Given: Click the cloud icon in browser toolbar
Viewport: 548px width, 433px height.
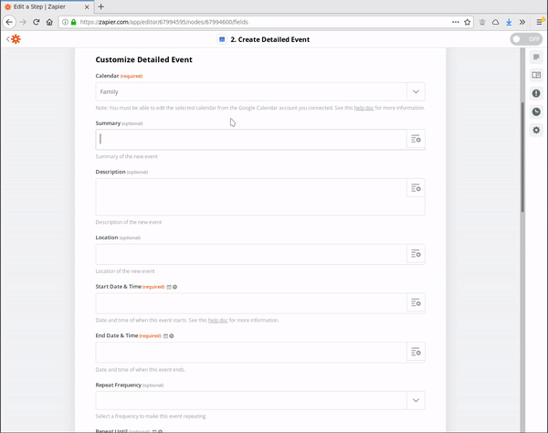Looking at the screenshot, I should click(496, 22).
